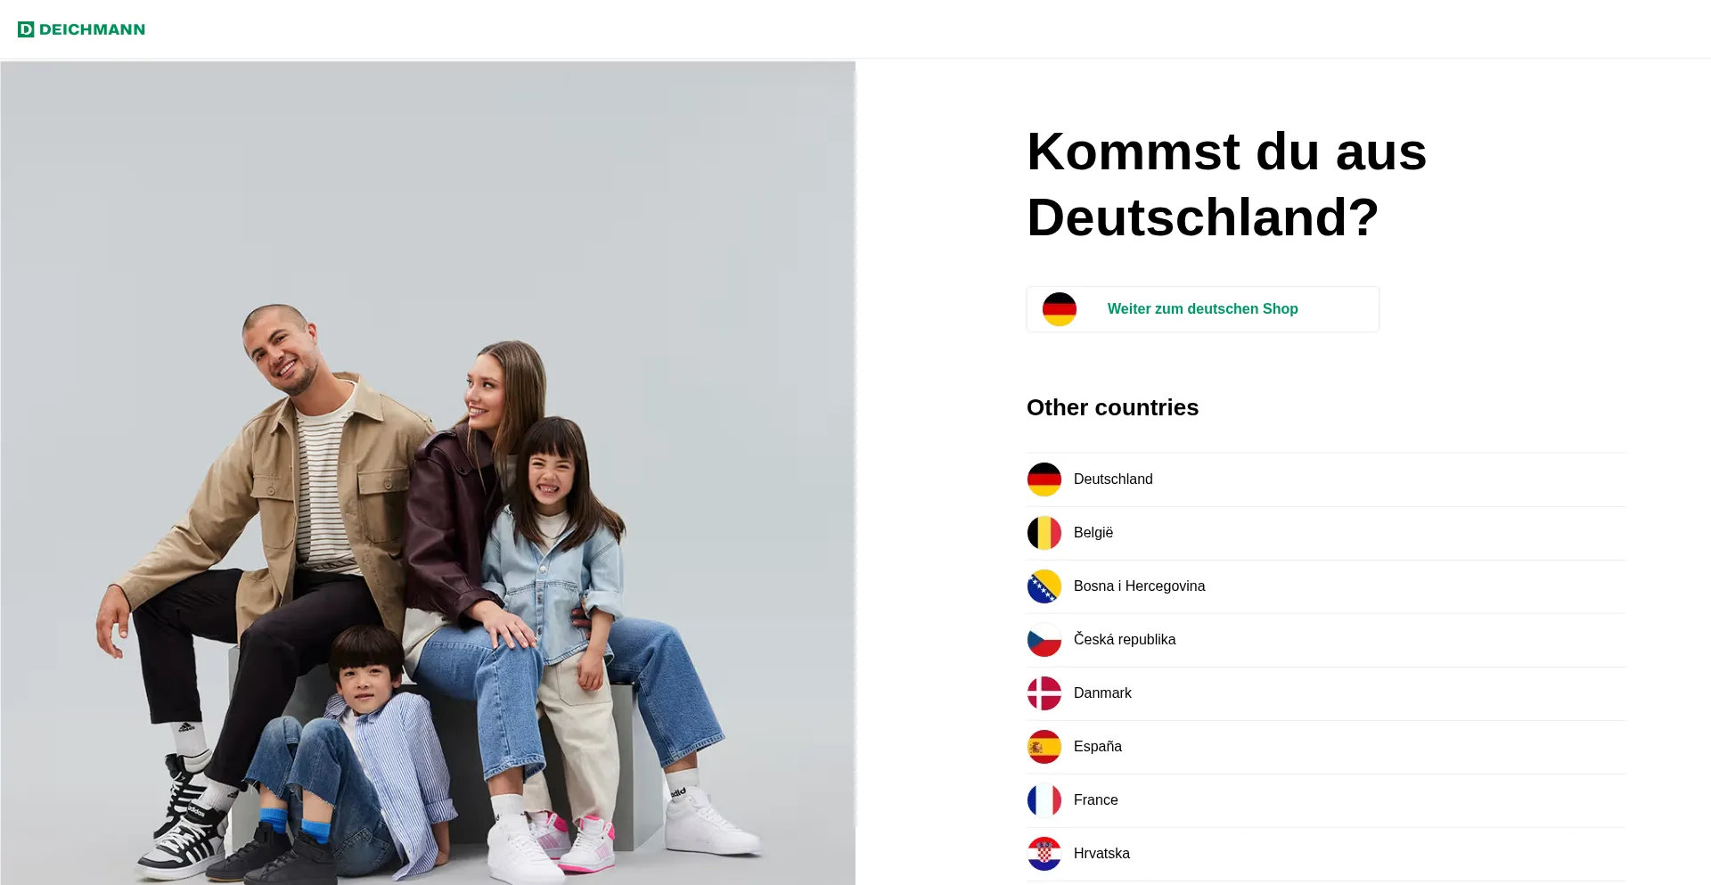
Task: Click the family photo promotional image
Action: pyautogui.click(x=428, y=473)
